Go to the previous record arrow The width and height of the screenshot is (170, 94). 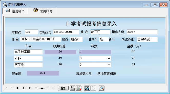click(12, 88)
